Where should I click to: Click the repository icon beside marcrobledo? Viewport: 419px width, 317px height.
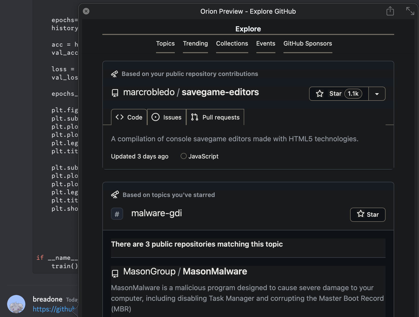pos(115,93)
